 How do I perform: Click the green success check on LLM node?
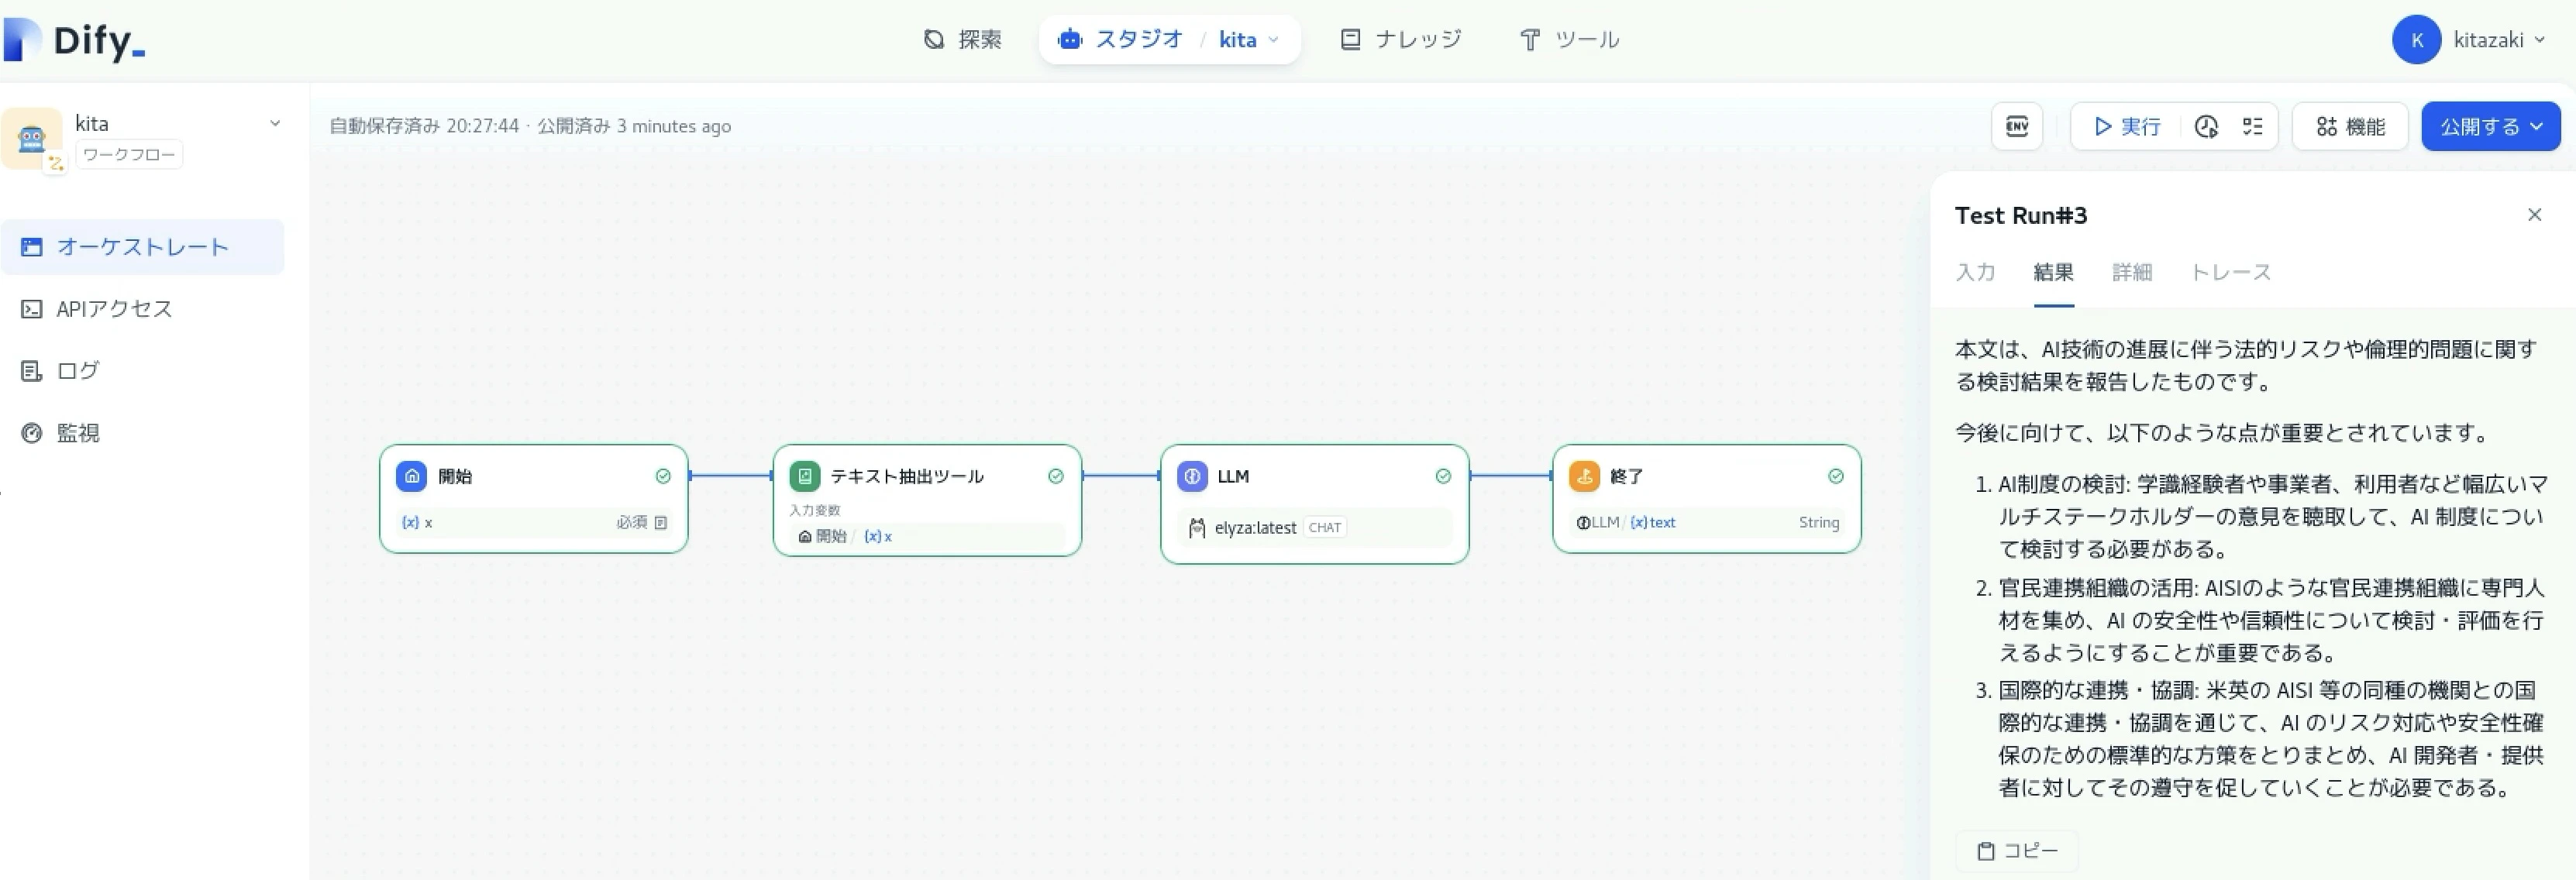[1443, 476]
